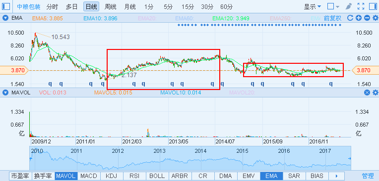This screenshot has width=379, height=181.
Task: Open the 管理 indicator manager
Action: [368, 176]
